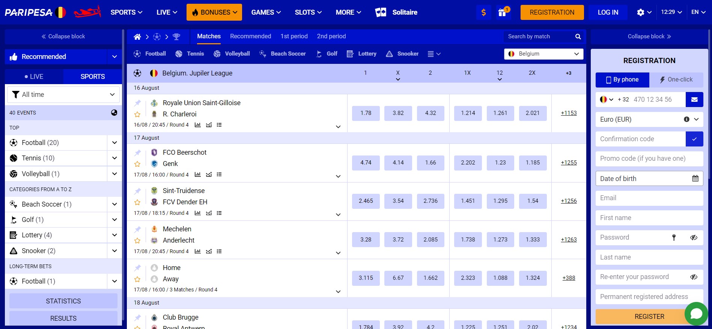Image resolution: width=712 pixels, height=329 pixels.
Task: Click the football breadcrumb icon
Action: click(x=157, y=37)
